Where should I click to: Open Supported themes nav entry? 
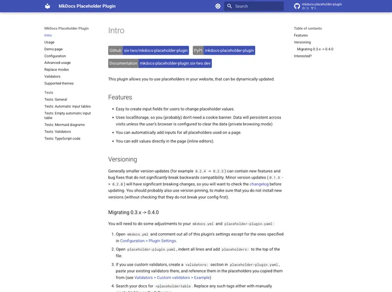[x=59, y=83]
